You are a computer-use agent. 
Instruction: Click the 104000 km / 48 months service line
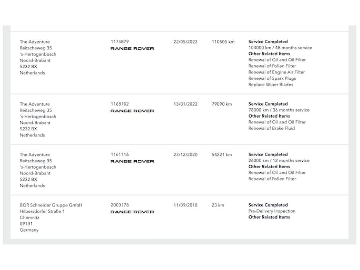[280, 48]
